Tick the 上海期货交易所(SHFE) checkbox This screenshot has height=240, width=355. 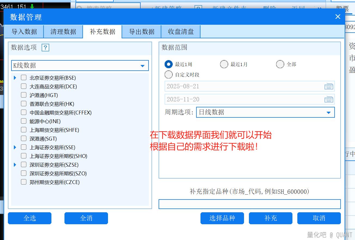coord(24,130)
